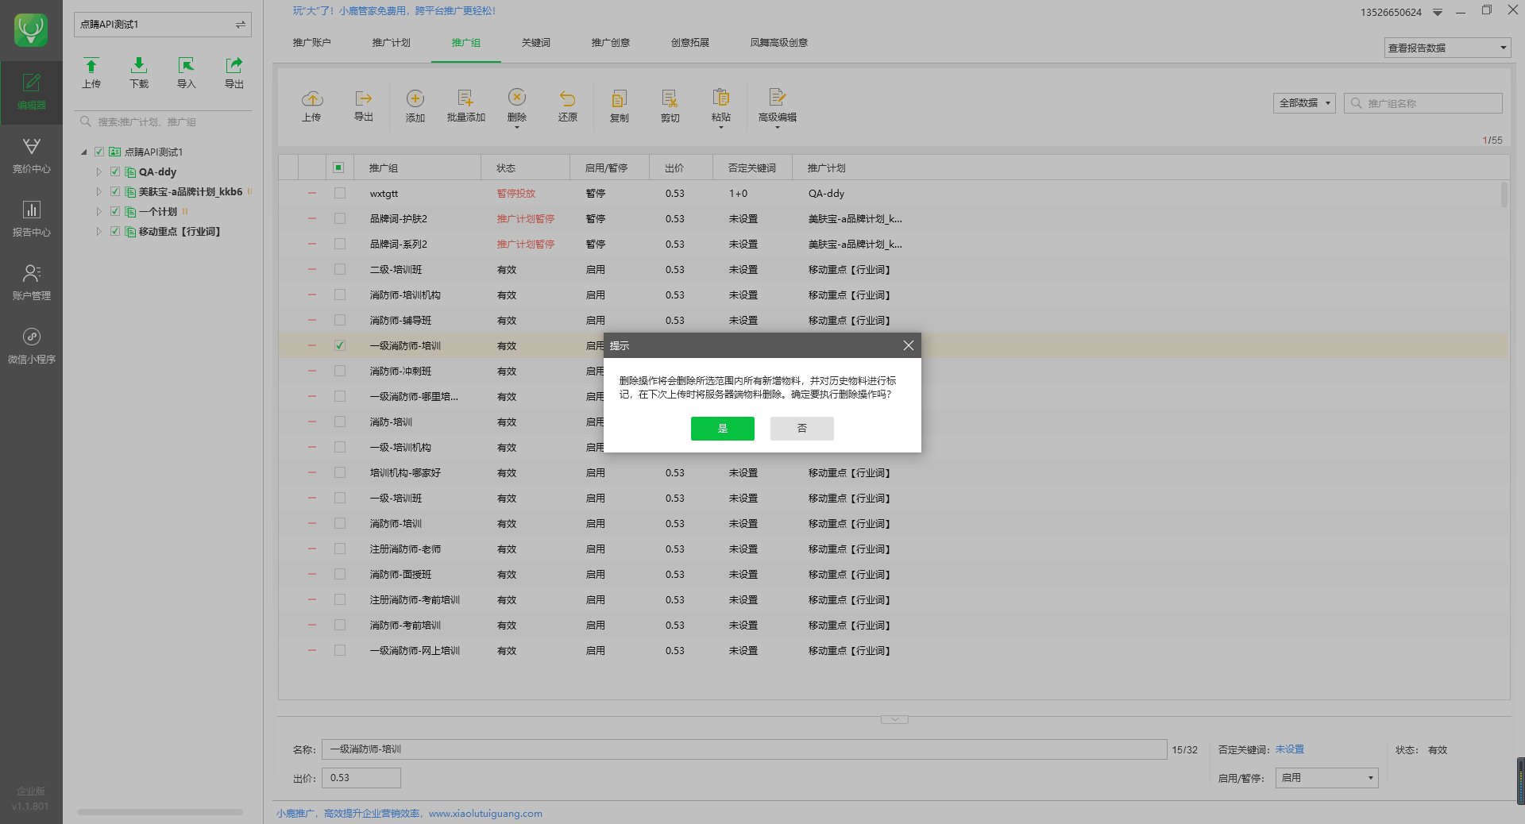Image resolution: width=1525 pixels, height=824 pixels.
Task: Click the 下载 download icon
Action: click(x=139, y=66)
